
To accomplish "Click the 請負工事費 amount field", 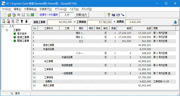I will (60, 22).
